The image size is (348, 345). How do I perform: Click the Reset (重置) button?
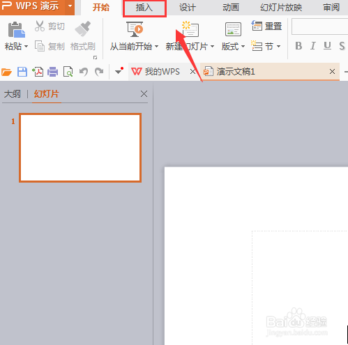tap(266, 26)
